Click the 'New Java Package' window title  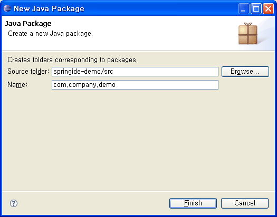pyautogui.click(x=49, y=8)
